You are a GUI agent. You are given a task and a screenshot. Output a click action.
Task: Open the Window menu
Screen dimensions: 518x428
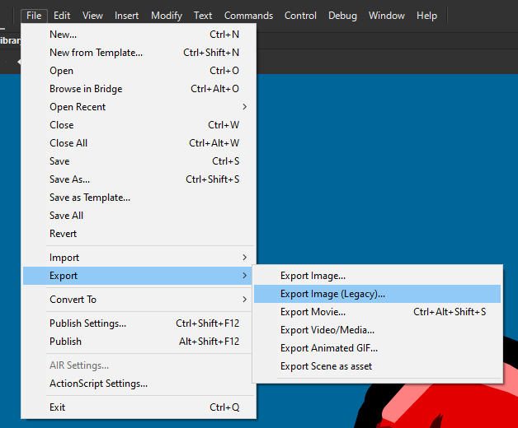[x=387, y=16]
